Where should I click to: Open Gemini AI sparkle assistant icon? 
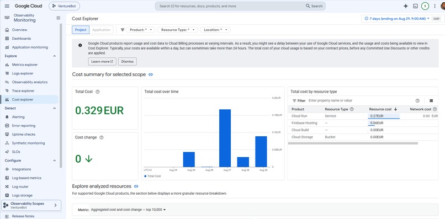point(406,6)
